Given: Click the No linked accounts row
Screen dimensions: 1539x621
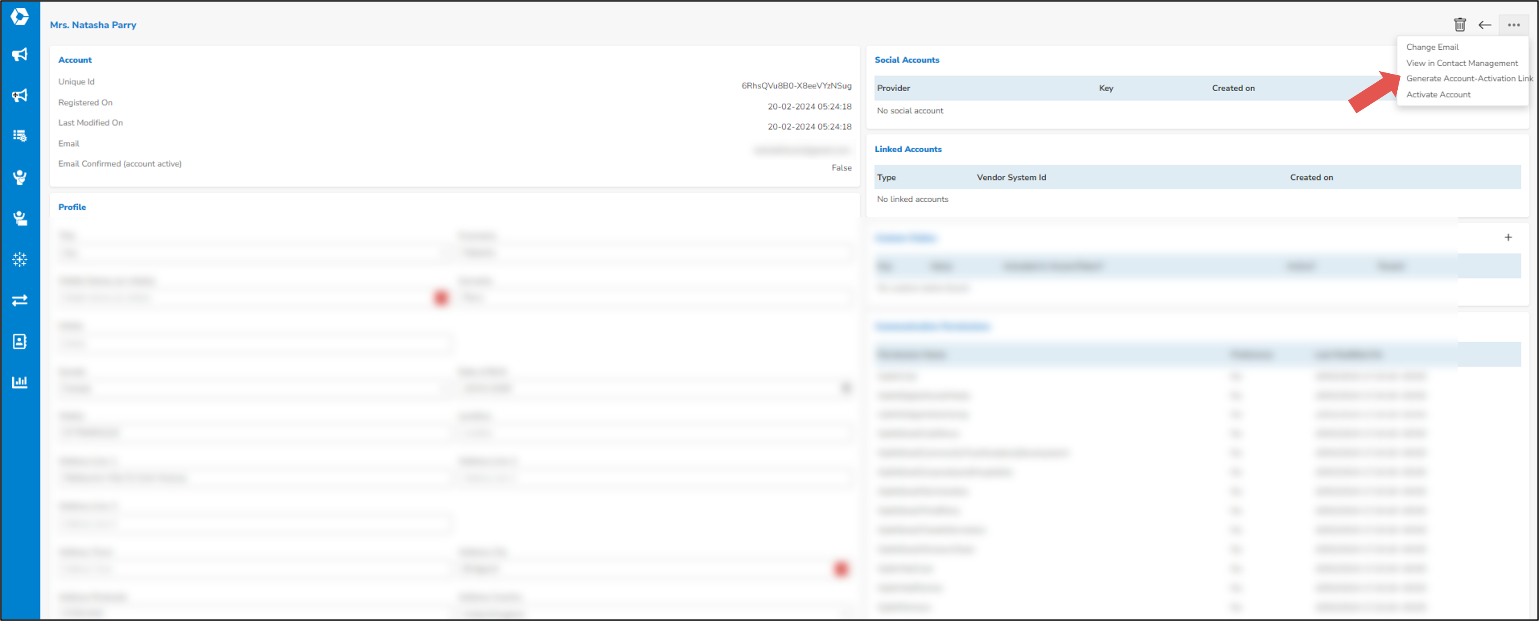Looking at the screenshot, I should pos(912,199).
